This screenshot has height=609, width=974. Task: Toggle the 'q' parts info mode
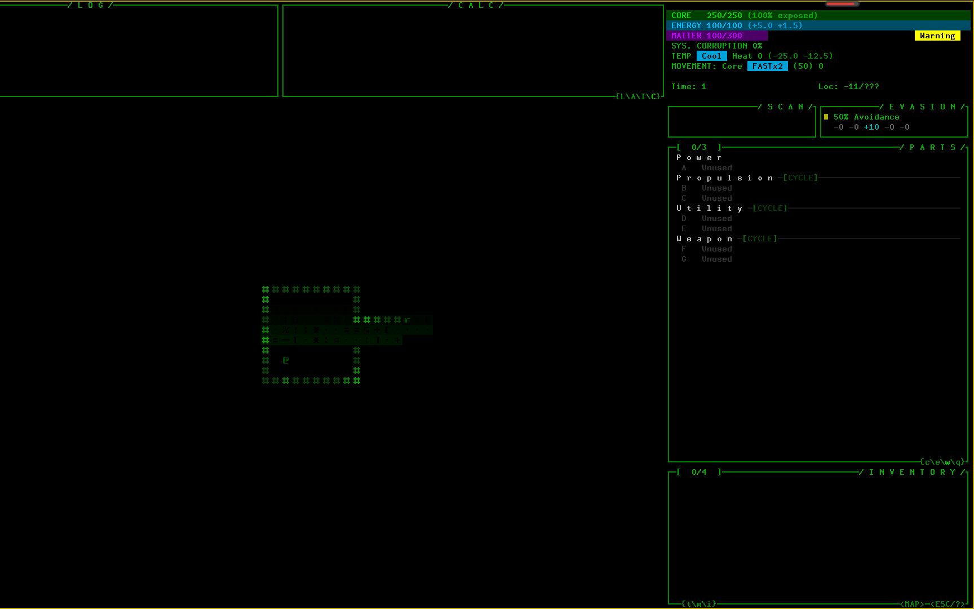click(958, 462)
